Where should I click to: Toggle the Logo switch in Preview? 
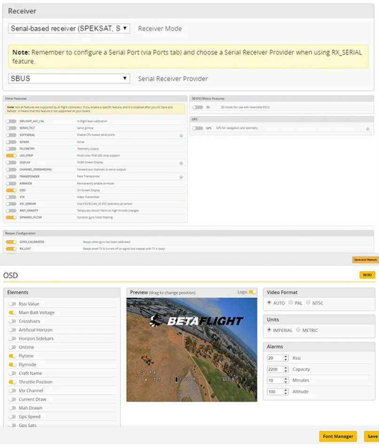click(x=253, y=292)
